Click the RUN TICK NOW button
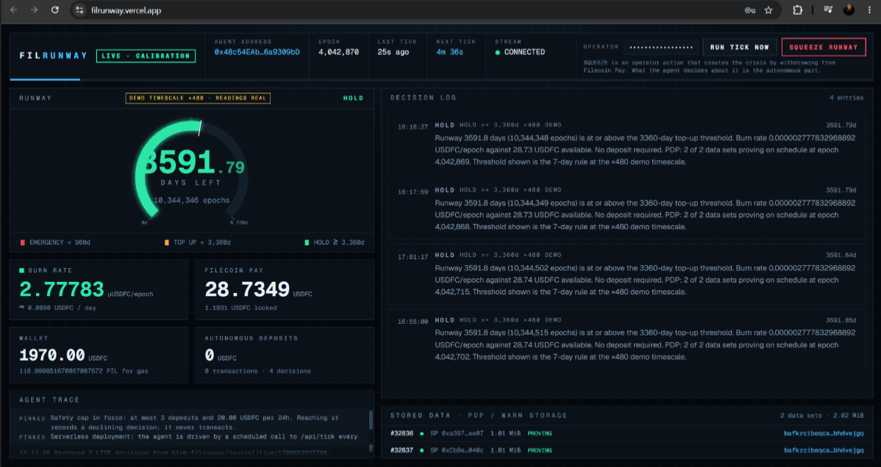 tap(739, 47)
